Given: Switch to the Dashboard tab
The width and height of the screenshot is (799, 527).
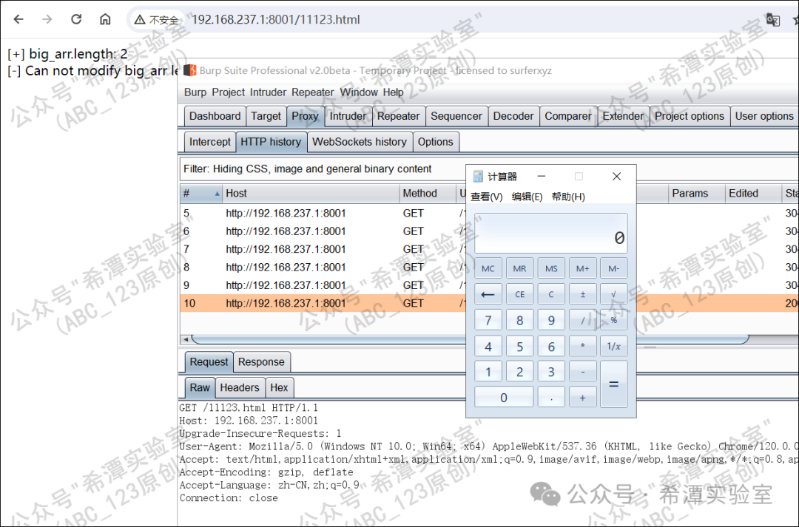Looking at the screenshot, I should click(215, 116).
